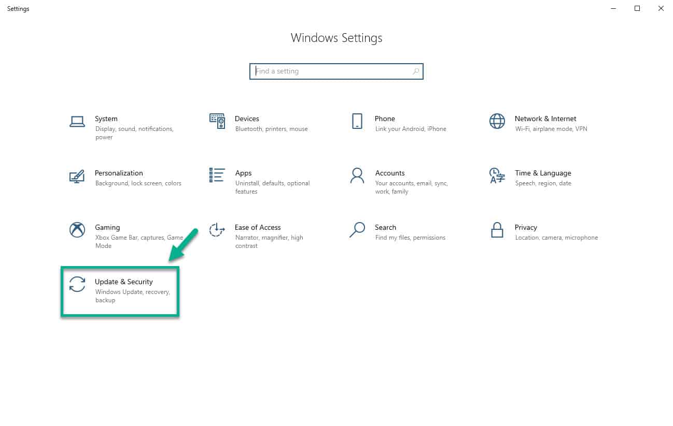This screenshot has height=426, width=673.
Task: Select the Search magnifier category icon
Action: tap(357, 230)
